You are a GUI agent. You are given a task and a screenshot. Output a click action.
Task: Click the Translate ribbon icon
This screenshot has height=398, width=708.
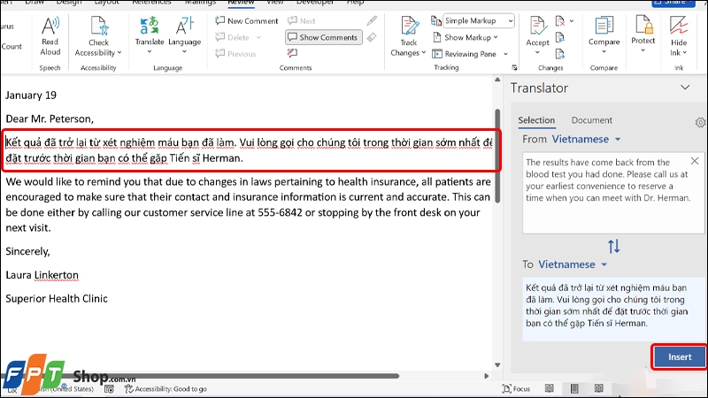tap(150, 27)
